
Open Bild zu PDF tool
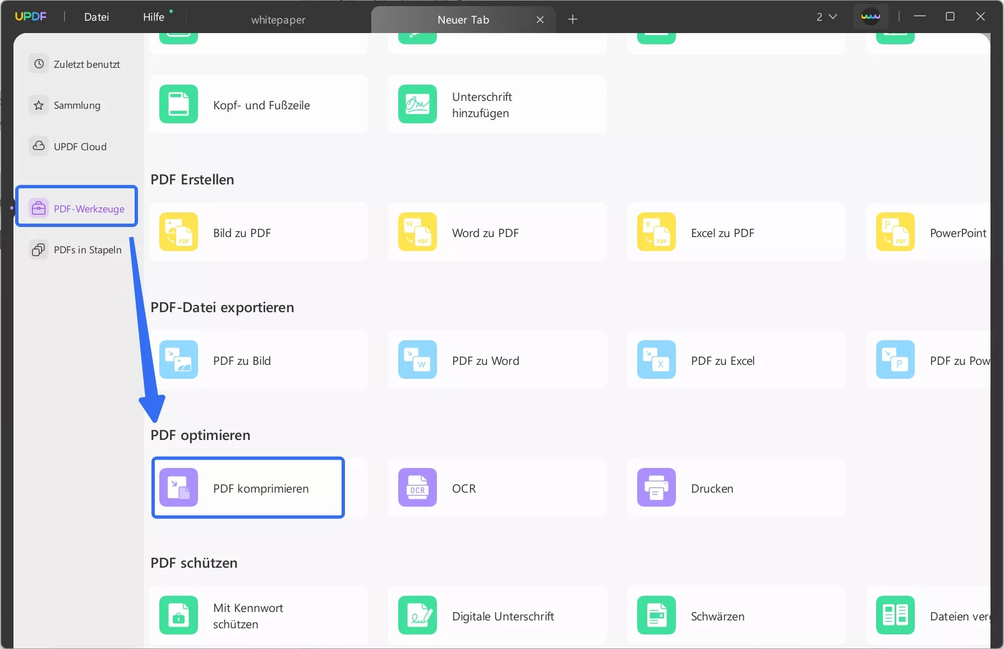pyautogui.click(x=259, y=232)
